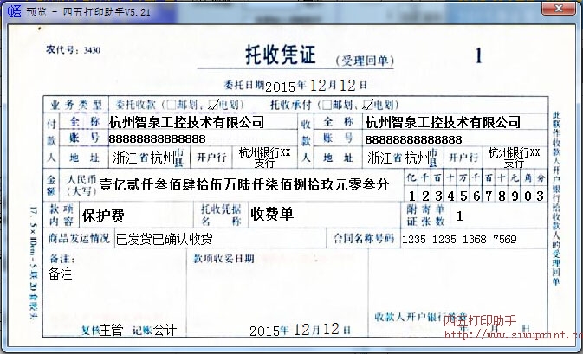Toggle the 电划 box under 托收承付

pos(367,105)
